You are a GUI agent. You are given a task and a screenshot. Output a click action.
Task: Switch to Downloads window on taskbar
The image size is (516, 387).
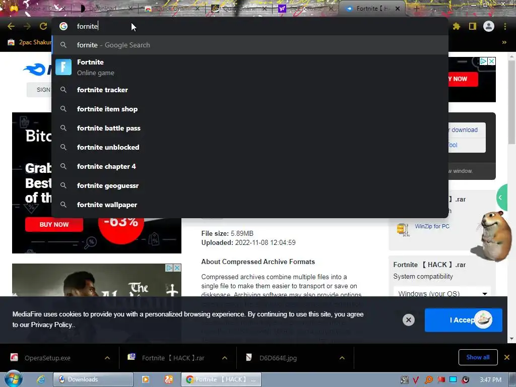pos(93,379)
